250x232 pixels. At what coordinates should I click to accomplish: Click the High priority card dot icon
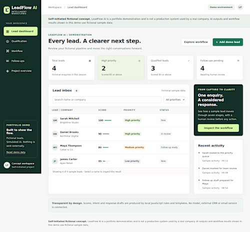coord(139,61)
